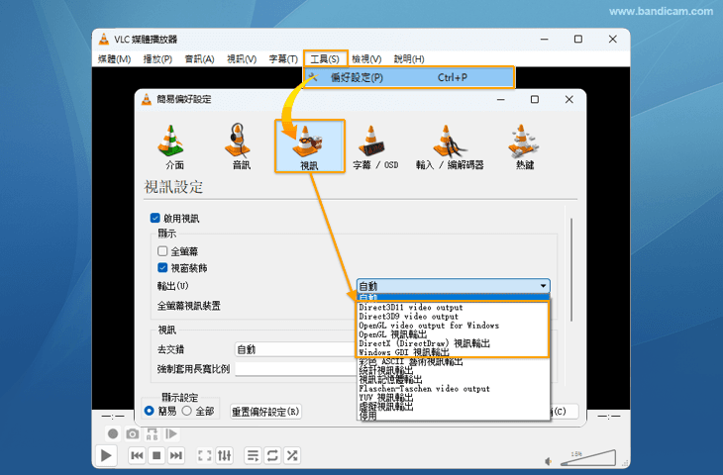Open the 媒體(M) menu

[x=114, y=59]
